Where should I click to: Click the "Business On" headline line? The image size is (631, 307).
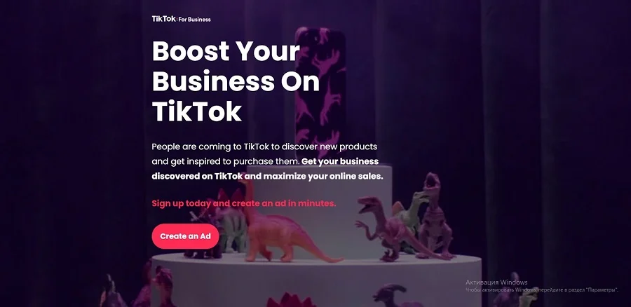coord(236,82)
